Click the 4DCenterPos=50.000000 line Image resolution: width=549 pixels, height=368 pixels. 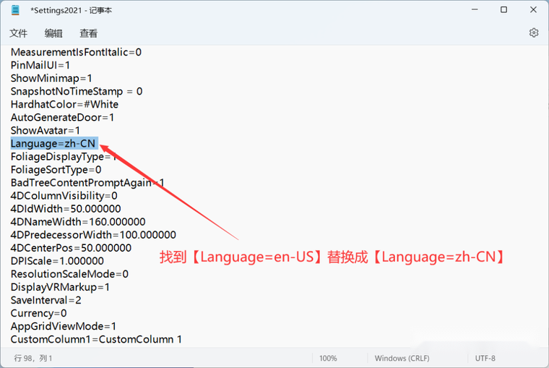click(x=71, y=248)
